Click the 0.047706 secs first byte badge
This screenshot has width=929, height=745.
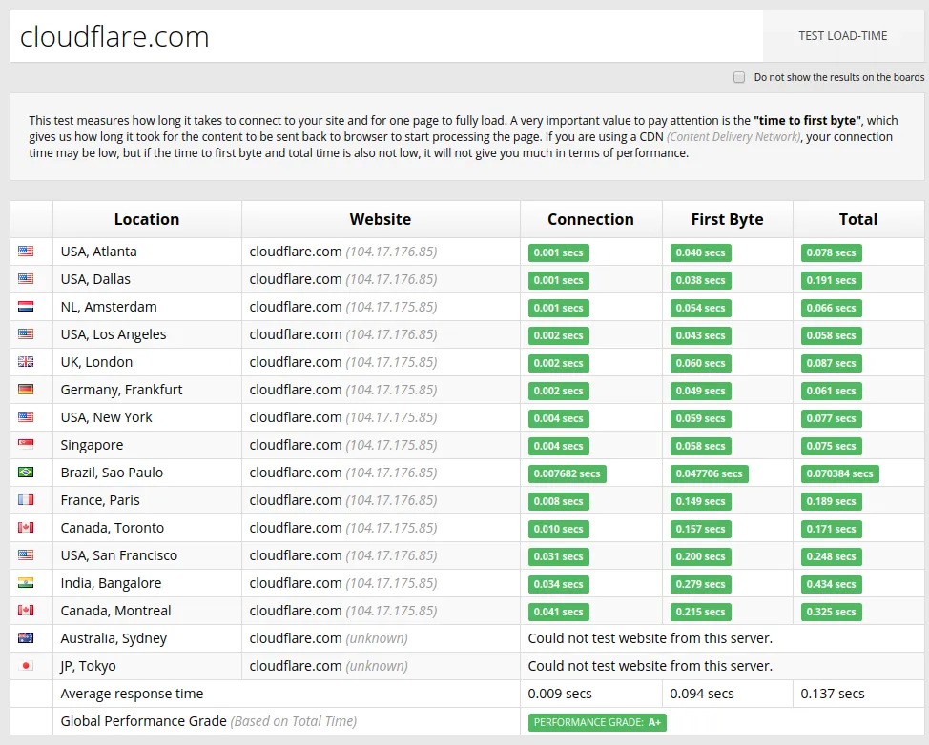tap(710, 473)
